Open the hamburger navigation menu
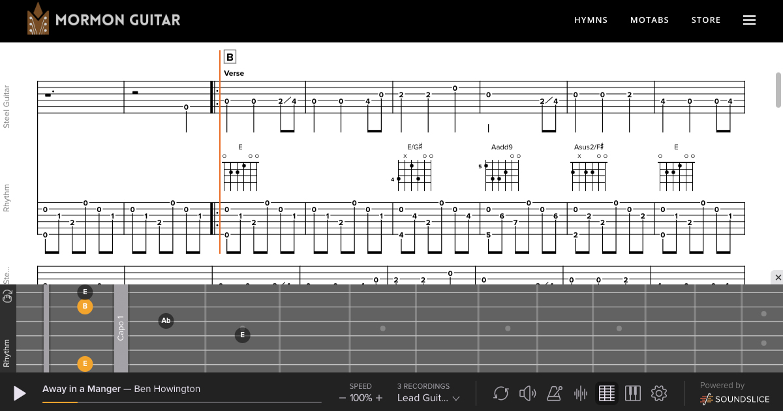This screenshot has width=783, height=411. [749, 20]
